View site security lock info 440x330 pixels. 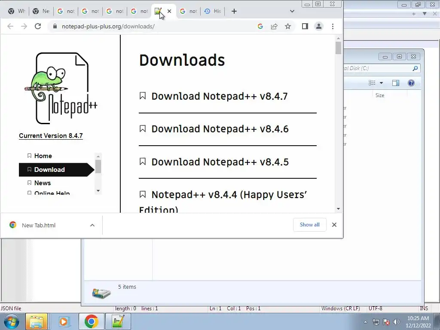coord(55,26)
